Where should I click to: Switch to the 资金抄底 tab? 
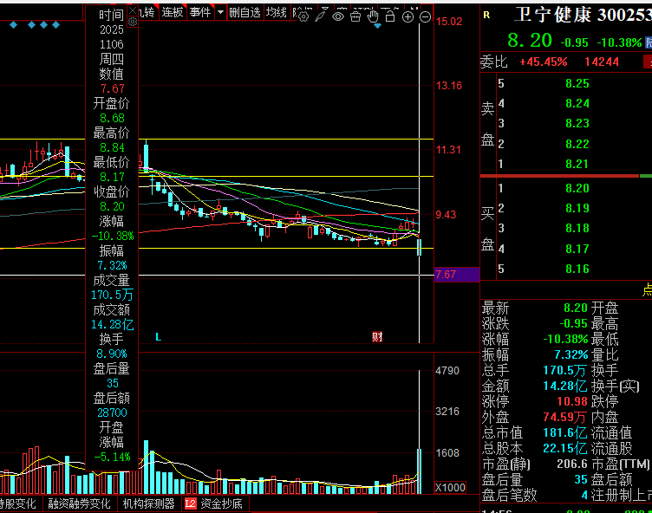click(221, 503)
